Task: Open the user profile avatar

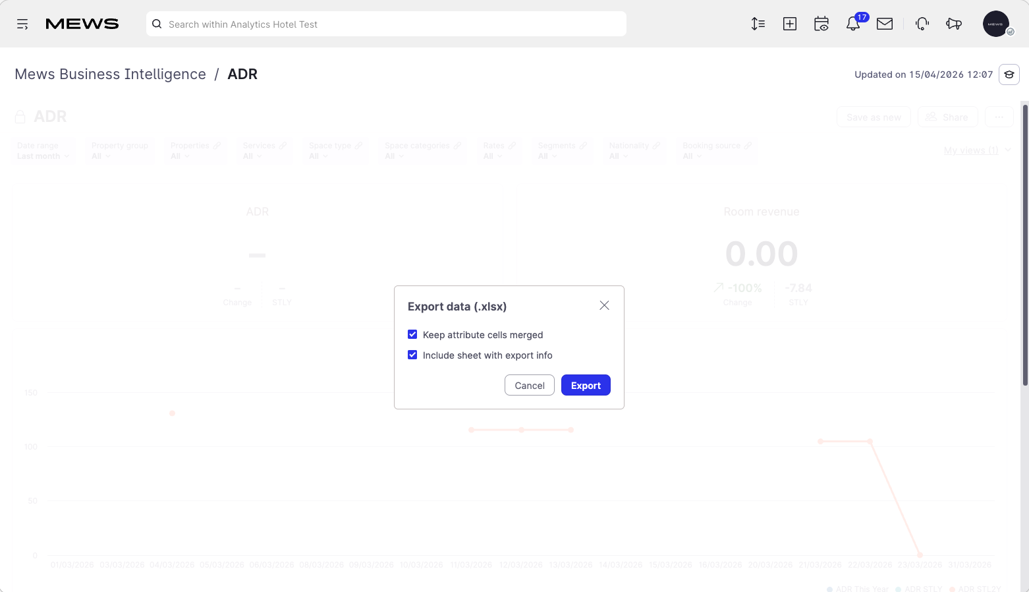Action: (997, 24)
